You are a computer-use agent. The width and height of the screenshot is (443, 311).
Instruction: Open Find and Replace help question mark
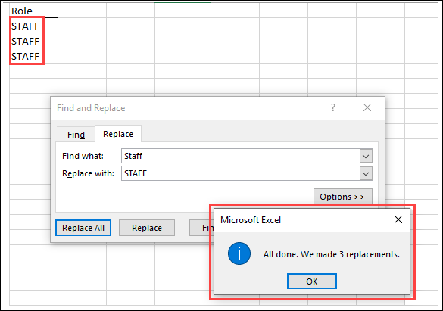tap(333, 107)
